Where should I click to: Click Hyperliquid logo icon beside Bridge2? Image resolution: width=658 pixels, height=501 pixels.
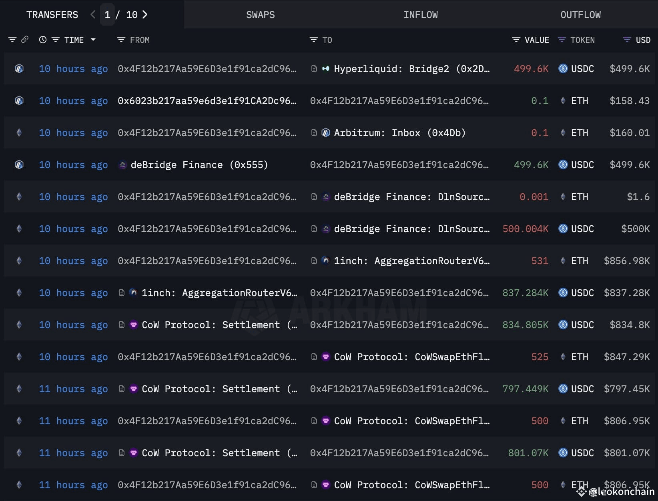coord(326,68)
